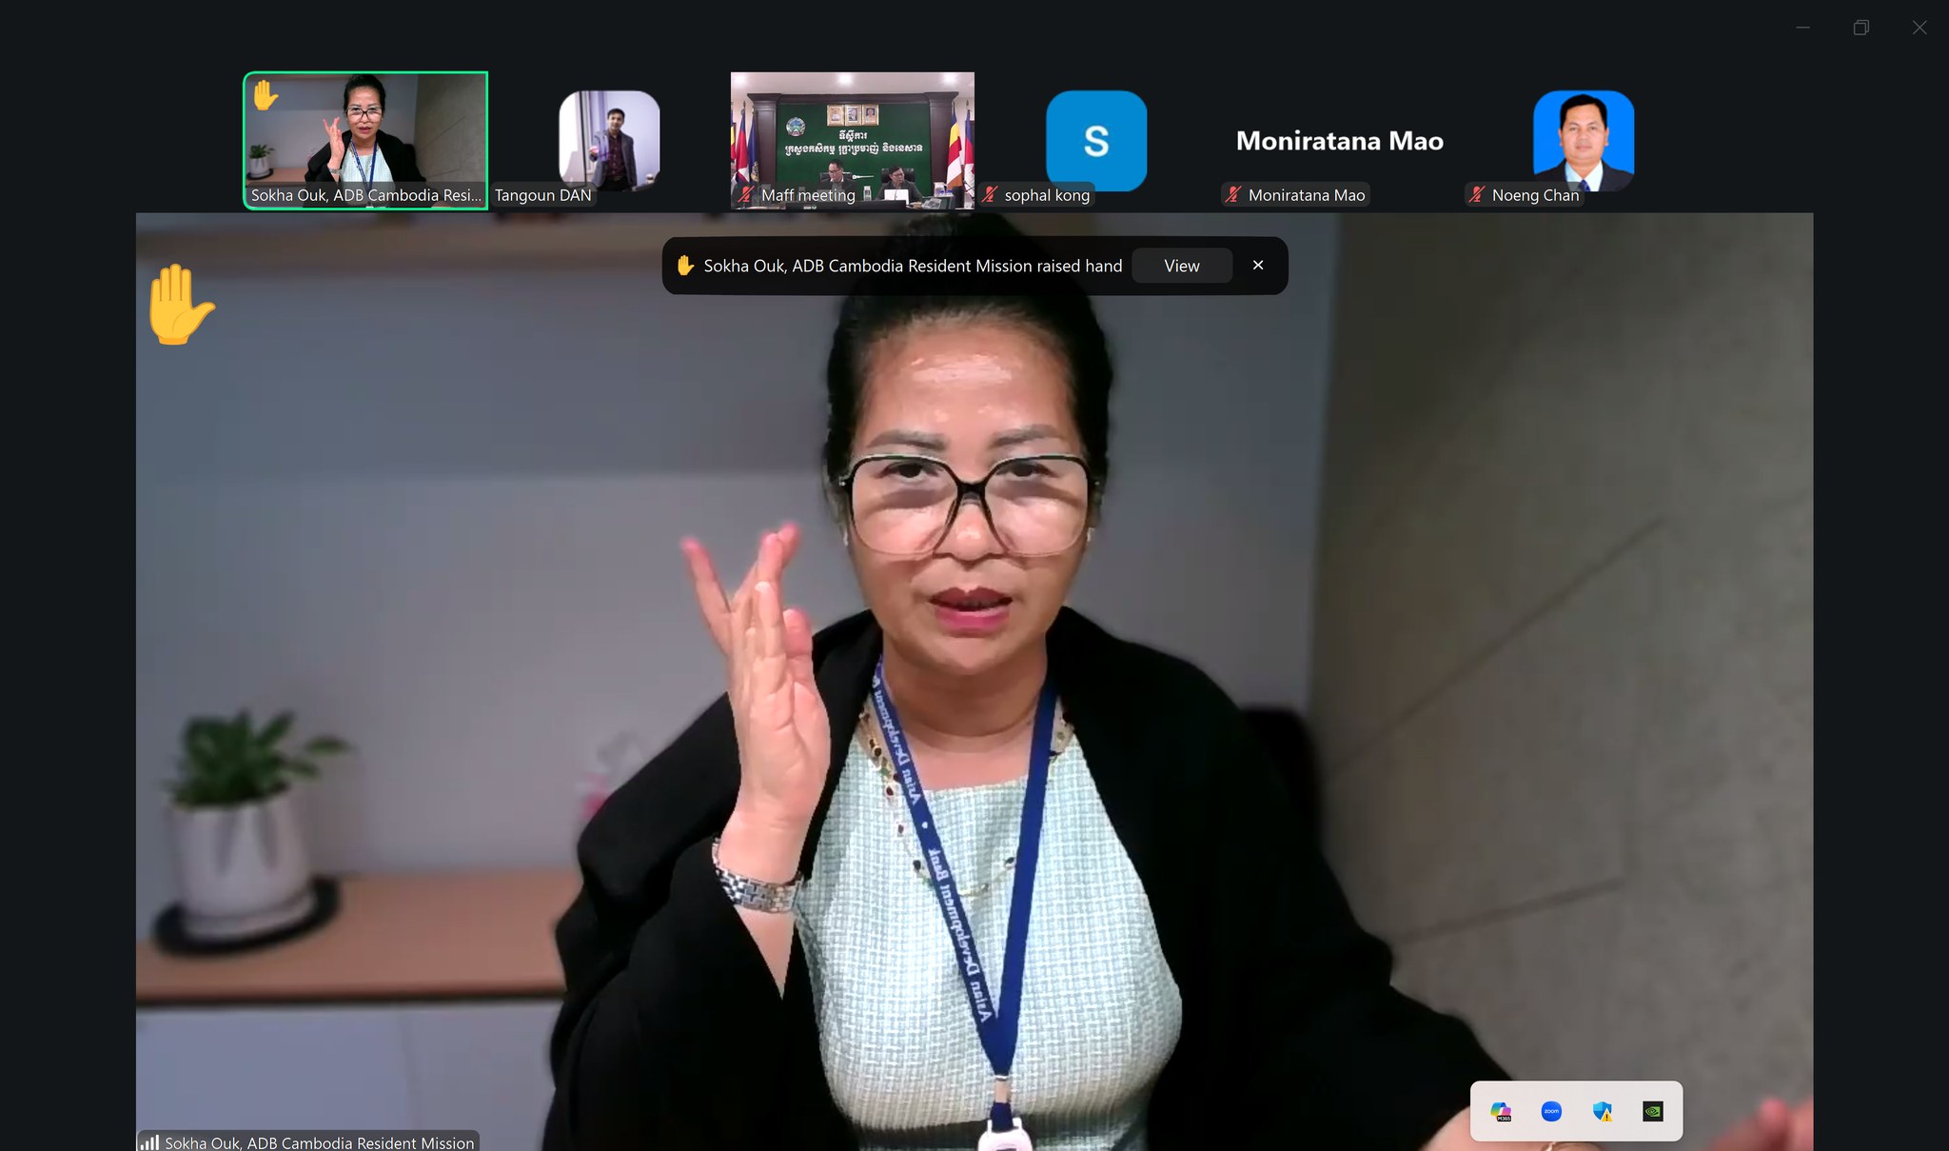Select Tangoun DAN participant tile
This screenshot has width=1949, height=1151.
point(609,139)
